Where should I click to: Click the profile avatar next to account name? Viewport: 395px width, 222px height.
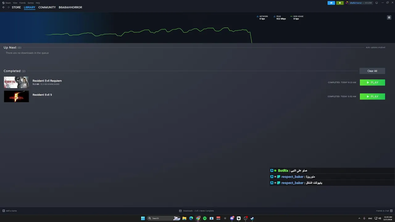pos(347,3)
